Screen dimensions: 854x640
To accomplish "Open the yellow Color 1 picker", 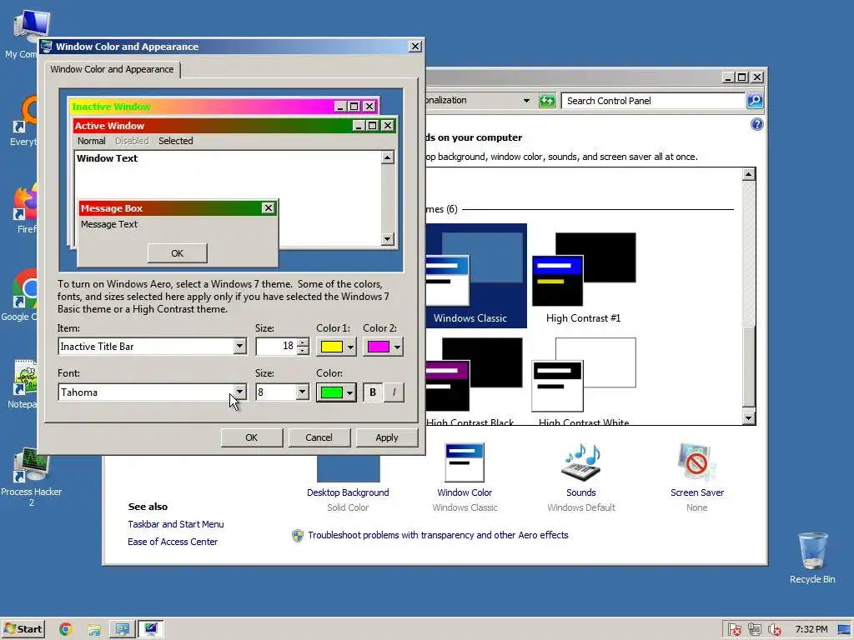I will click(x=336, y=347).
